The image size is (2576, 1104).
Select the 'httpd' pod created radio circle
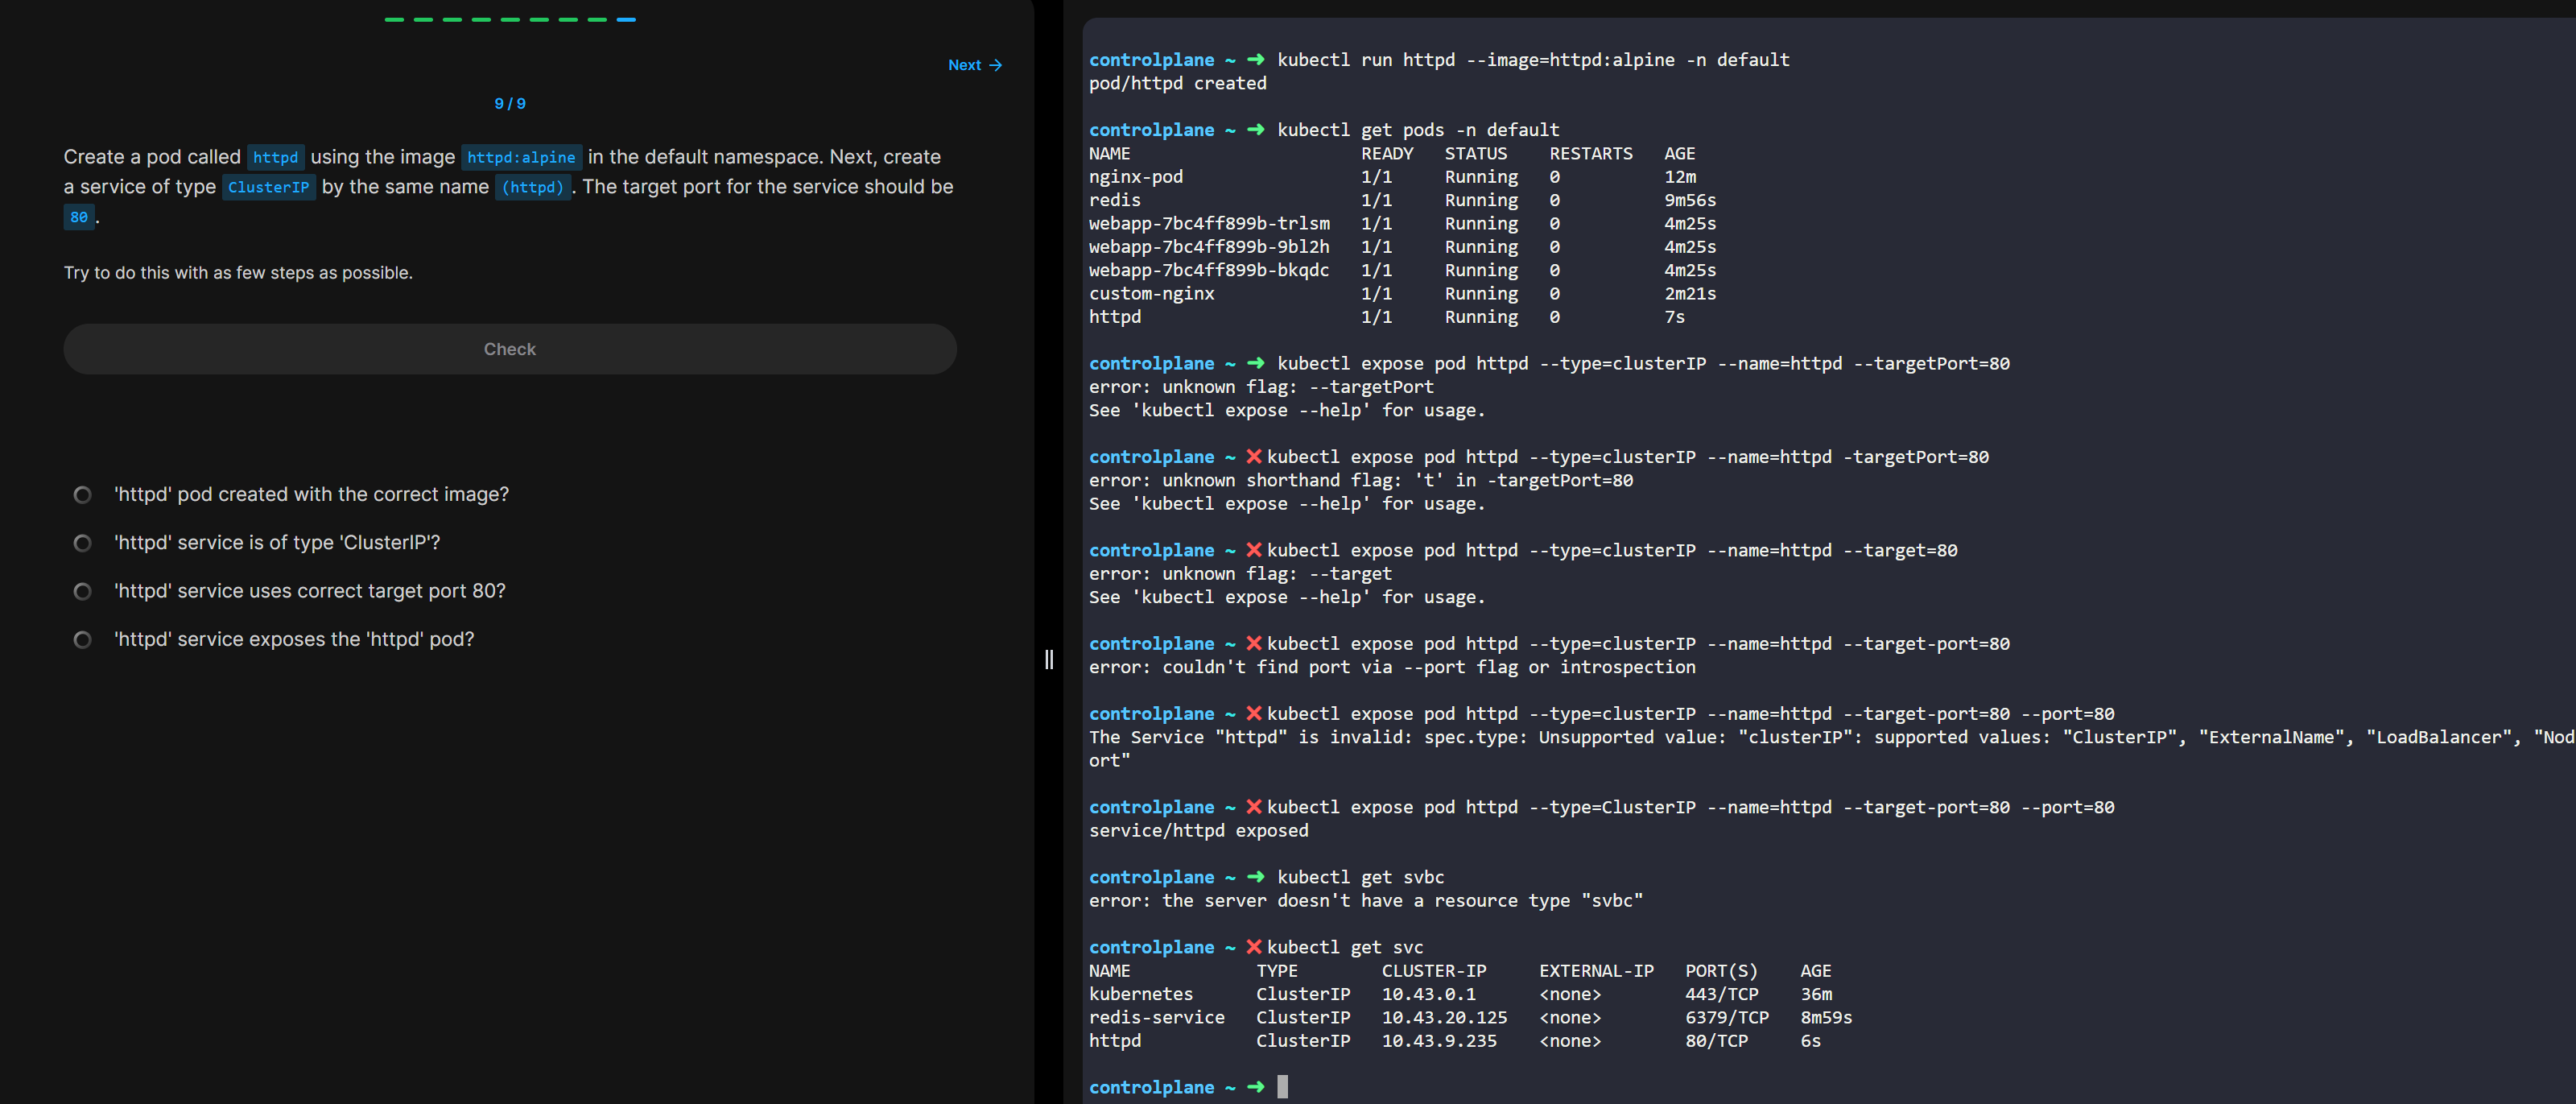(x=83, y=495)
